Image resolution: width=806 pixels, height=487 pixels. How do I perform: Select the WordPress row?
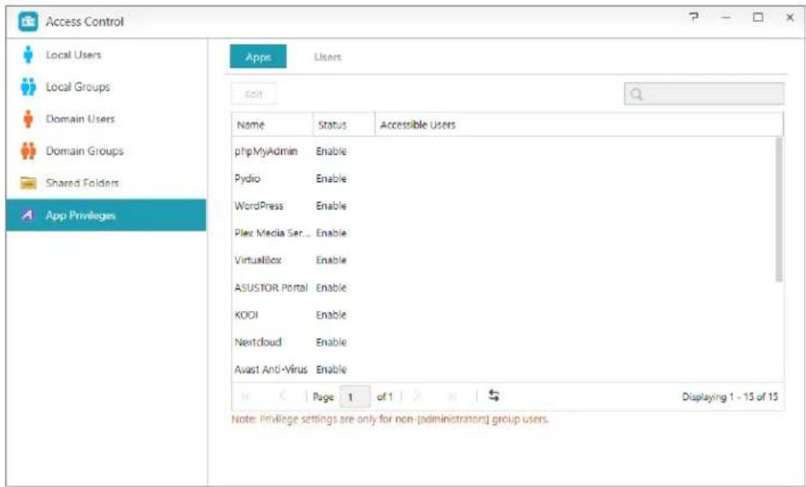(503, 206)
